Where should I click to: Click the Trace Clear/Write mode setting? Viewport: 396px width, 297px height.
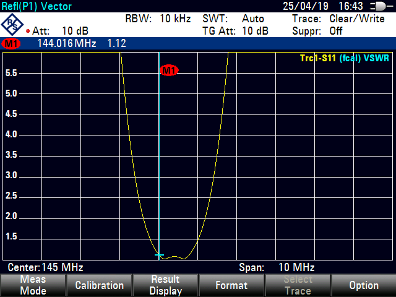[x=338, y=19]
